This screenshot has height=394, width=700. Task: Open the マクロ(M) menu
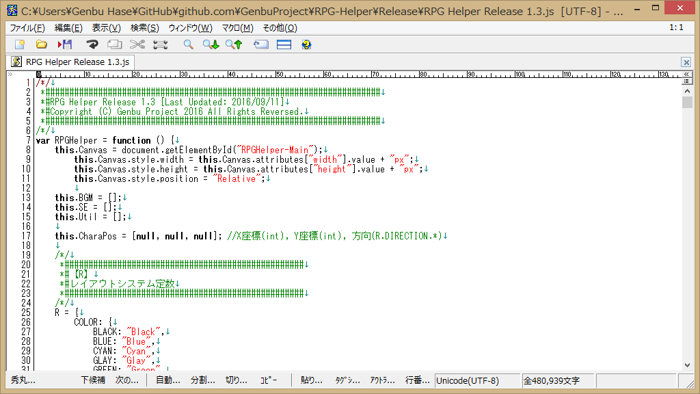pos(237,28)
